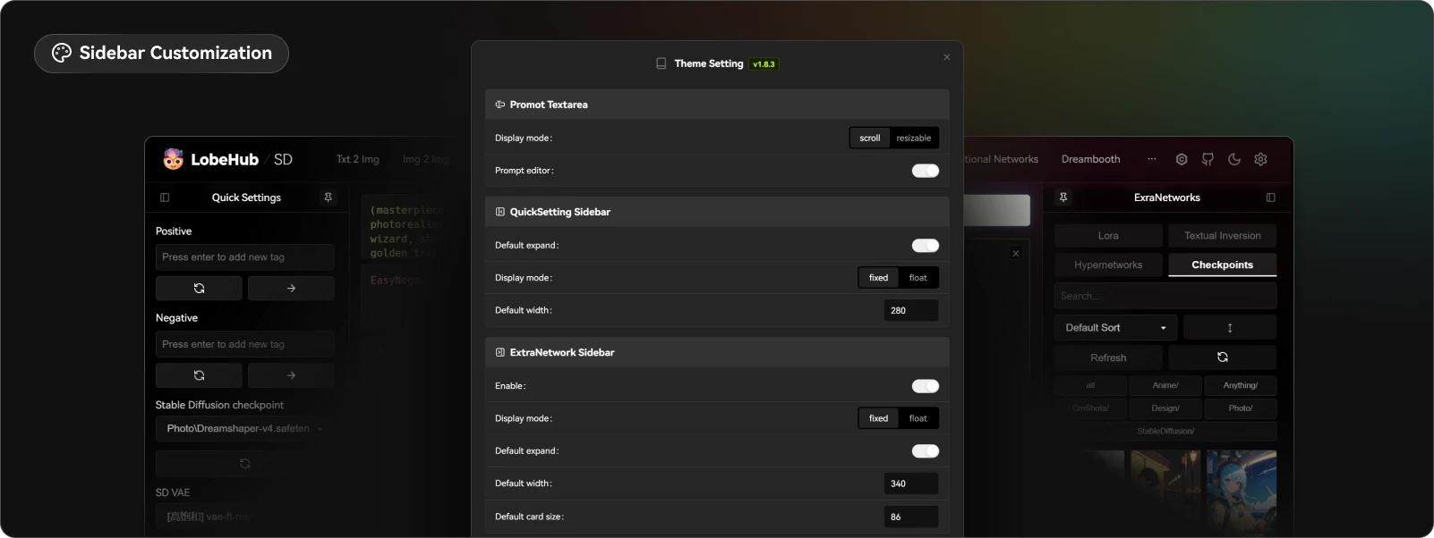The height and width of the screenshot is (538, 1434).
Task: Toggle QuickSetting Sidebar default expand switch
Action: coord(925,246)
